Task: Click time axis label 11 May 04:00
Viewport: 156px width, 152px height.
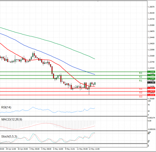Action: pos(82,149)
